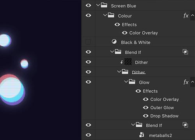Select the underlined Dither group name
The width and height of the screenshot is (195, 140).
[138, 72]
